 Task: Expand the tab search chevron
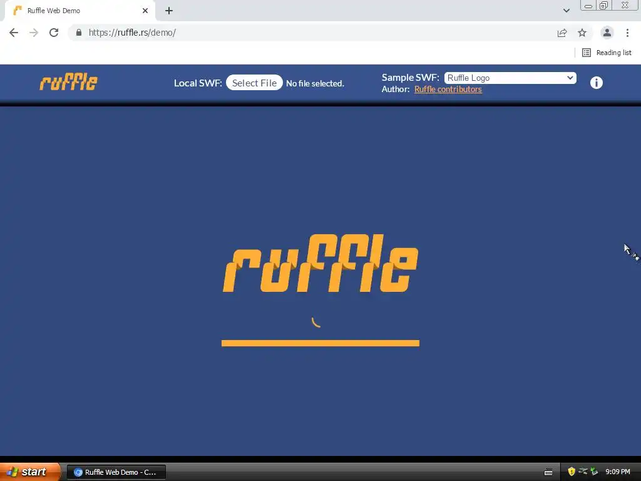[x=566, y=11]
